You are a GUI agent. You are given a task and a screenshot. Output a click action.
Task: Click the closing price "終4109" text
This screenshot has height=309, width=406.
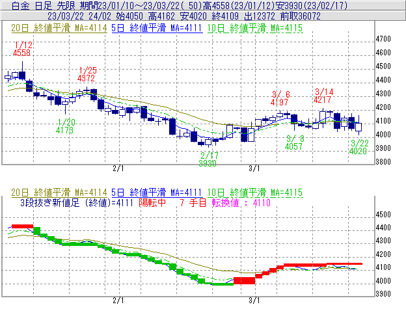tap(225, 16)
